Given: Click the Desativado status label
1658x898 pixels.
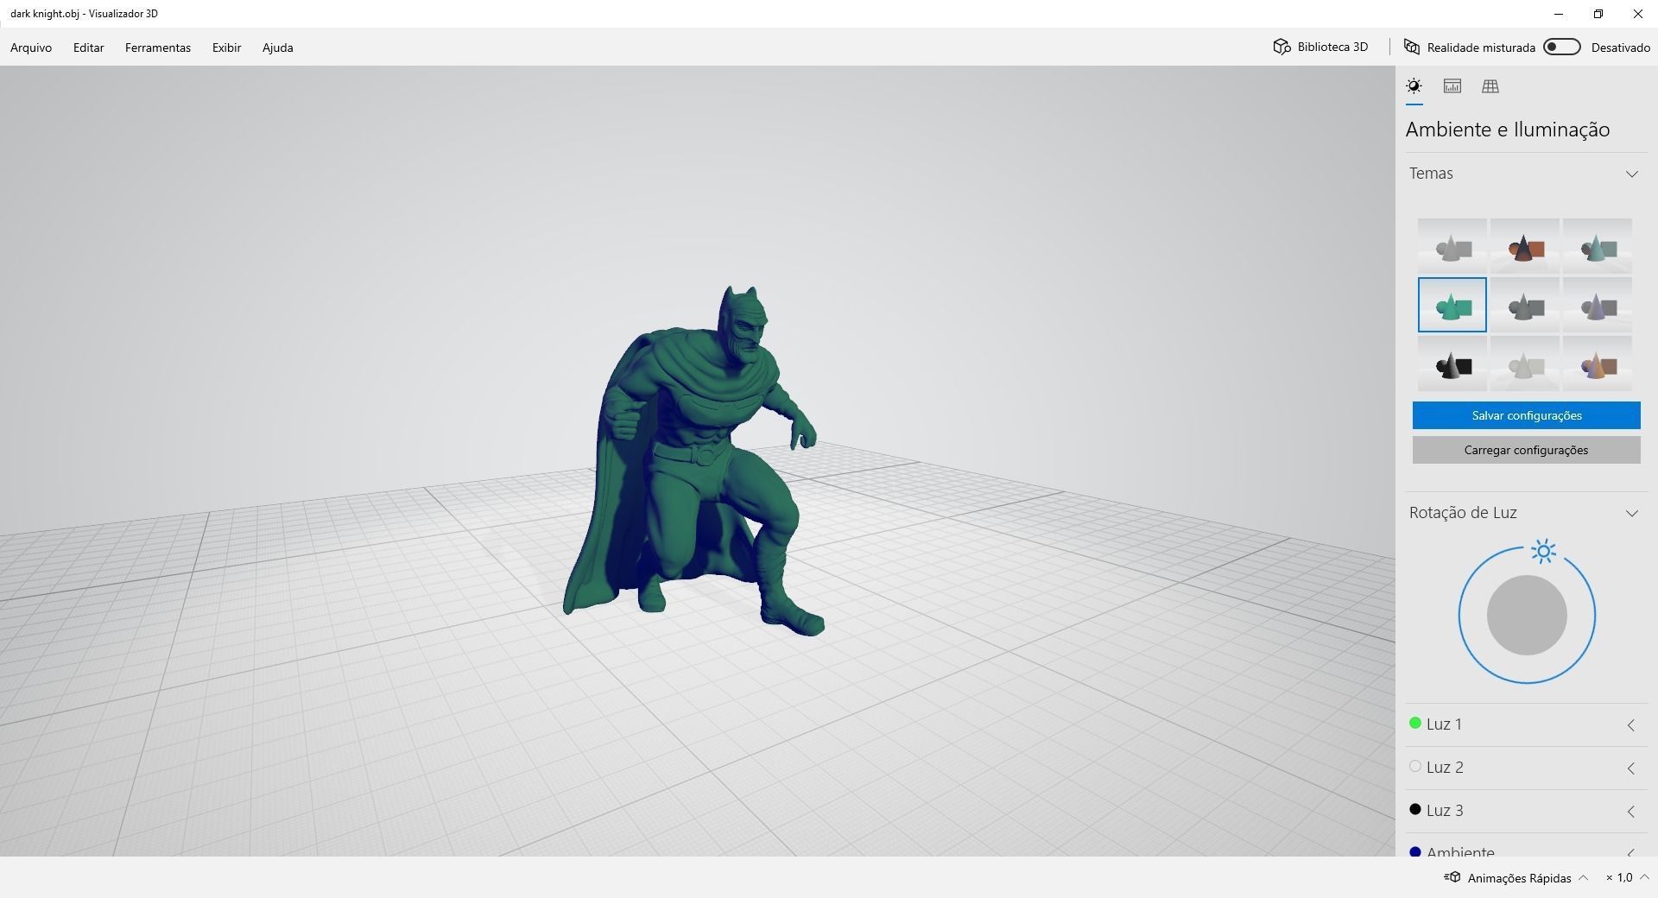Looking at the screenshot, I should coord(1621,47).
